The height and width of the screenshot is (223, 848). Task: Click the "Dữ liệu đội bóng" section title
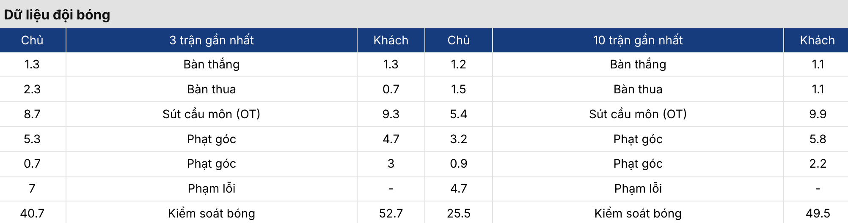[x=57, y=15]
